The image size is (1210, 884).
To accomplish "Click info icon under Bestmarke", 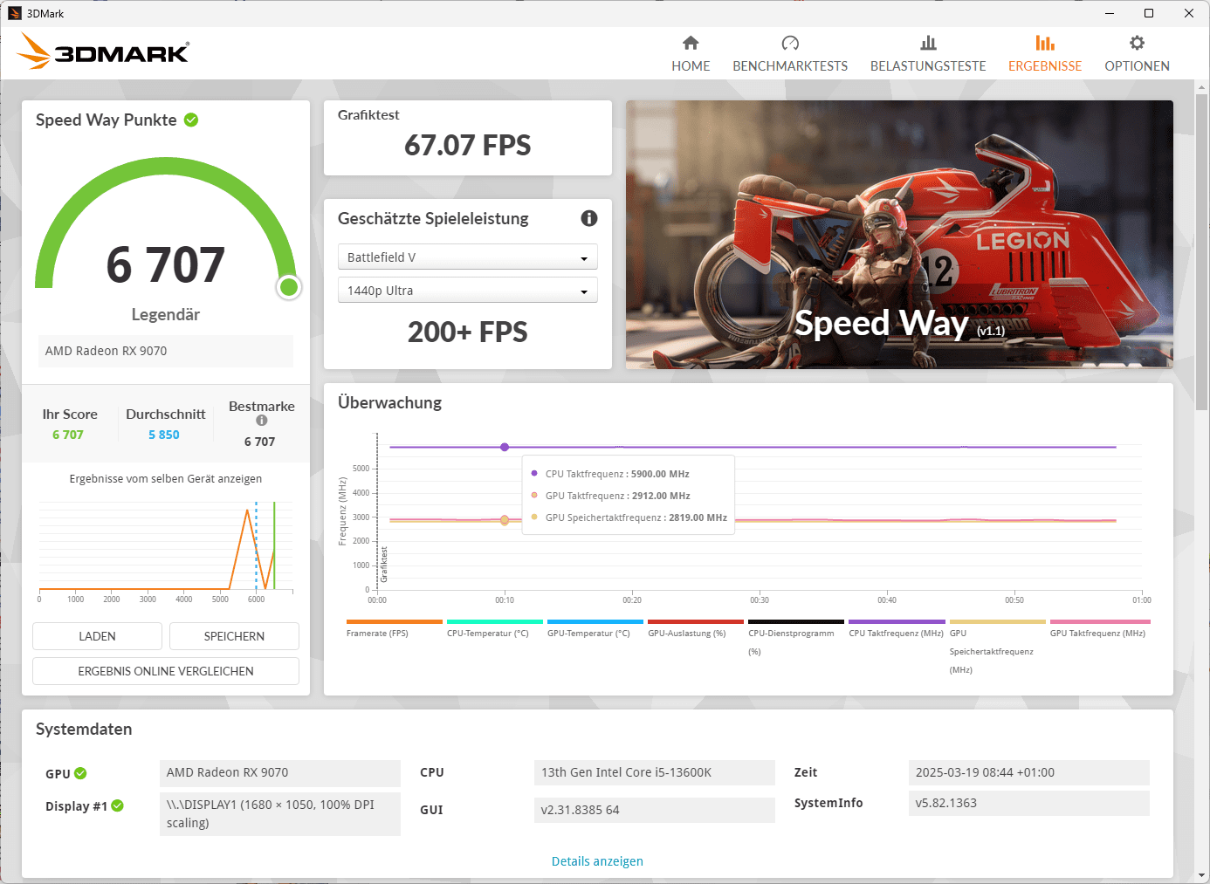I will point(262,421).
